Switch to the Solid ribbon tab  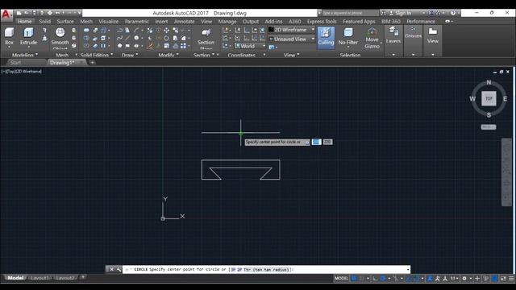pos(45,22)
